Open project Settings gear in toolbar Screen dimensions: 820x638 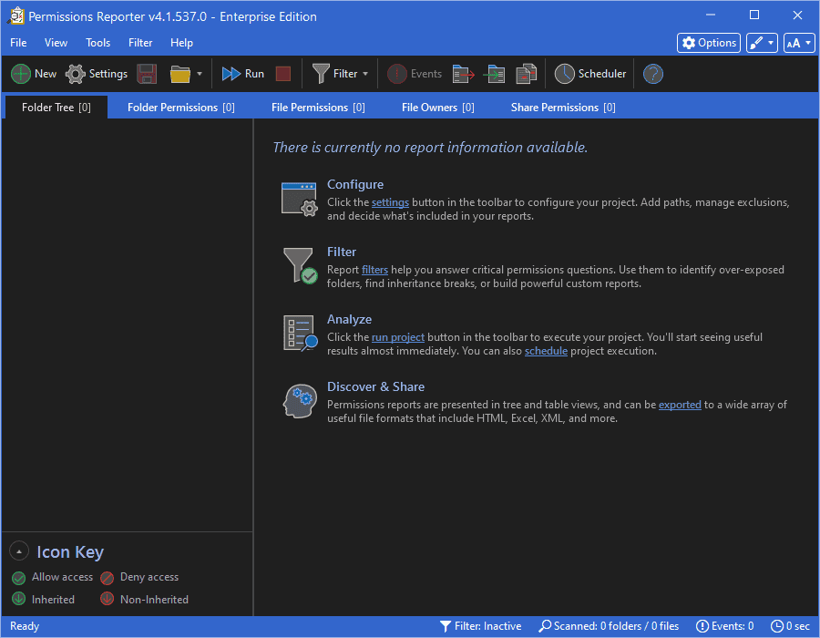[x=97, y=74]
